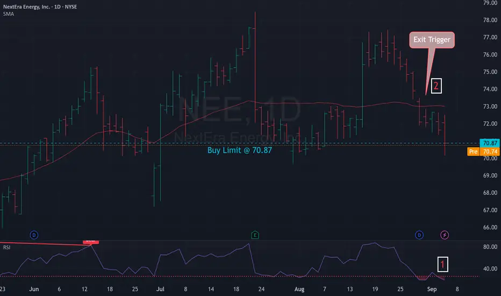Click the 77.00 price axis label
The image size is (501, 296).
(x=490, y=37)
